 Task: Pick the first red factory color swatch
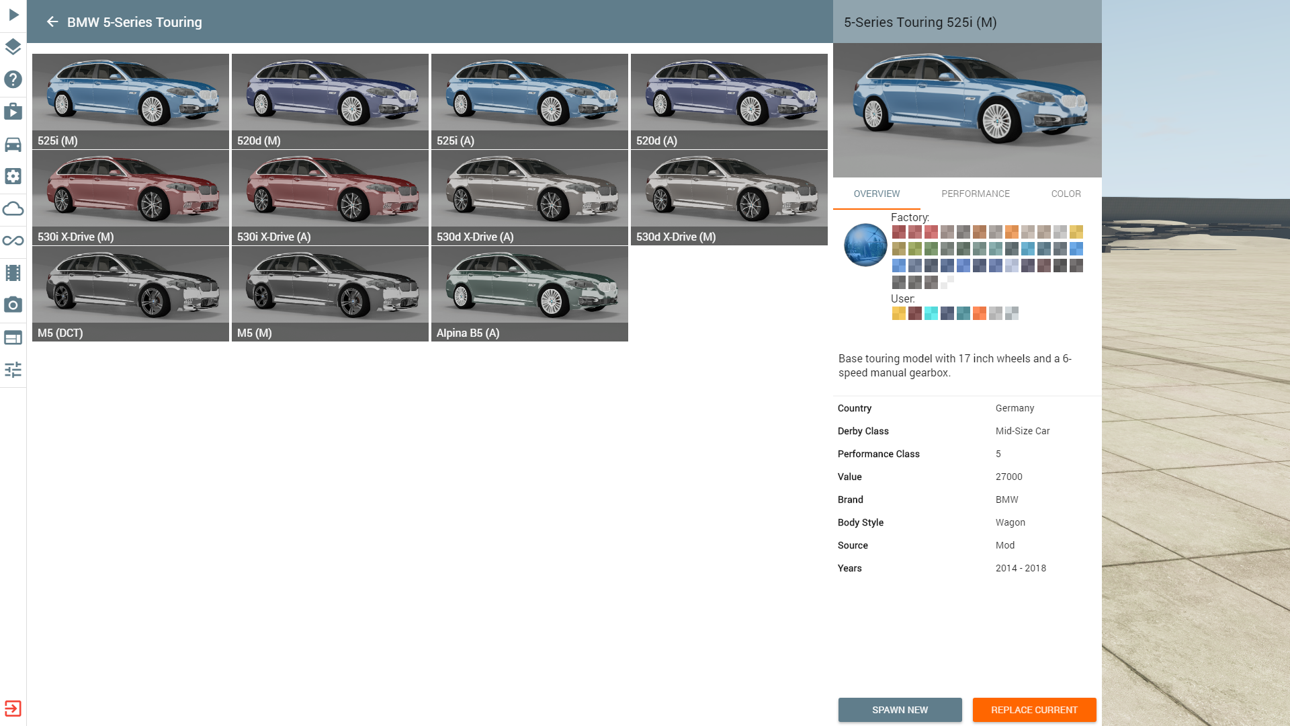pyautogui.click(x=898, y=232)
